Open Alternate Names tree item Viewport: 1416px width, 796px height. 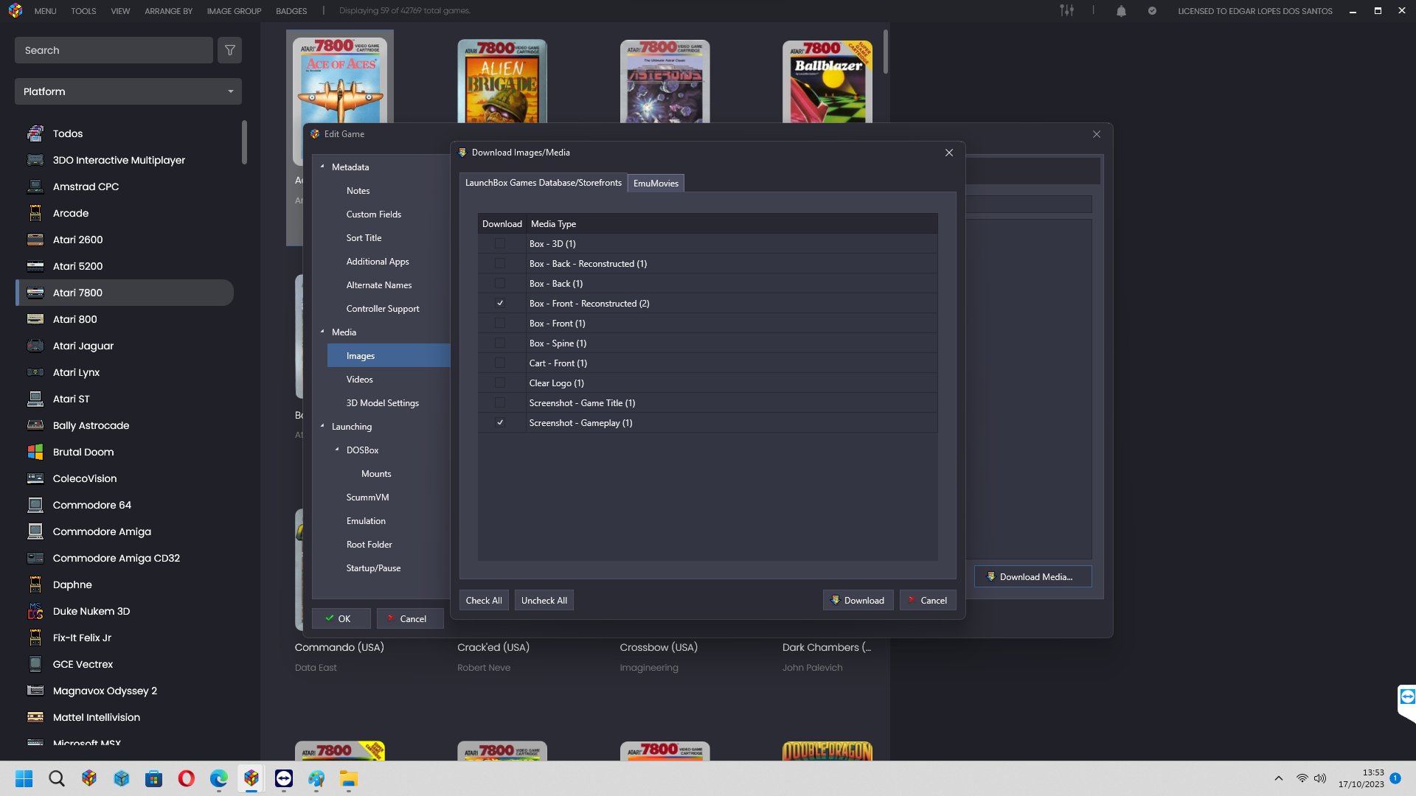[379, 284]
